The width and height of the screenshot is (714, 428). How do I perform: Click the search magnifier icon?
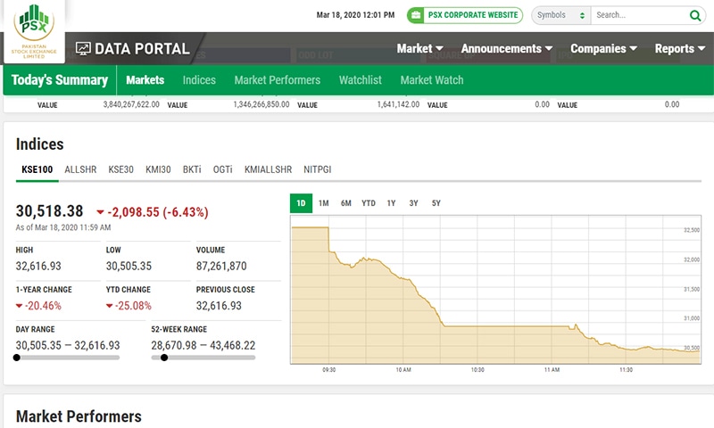695,15
